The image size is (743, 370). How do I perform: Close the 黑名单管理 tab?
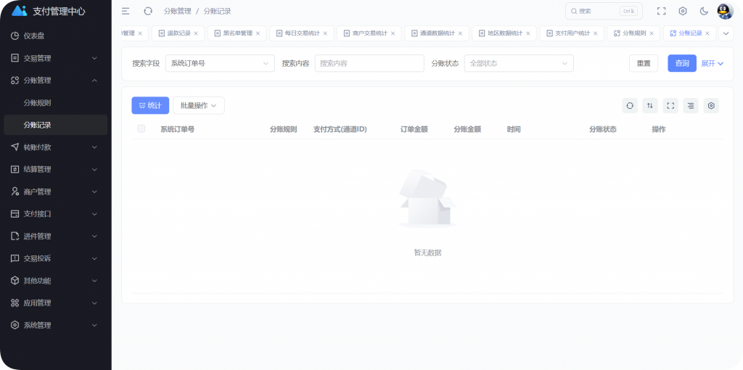click(x=258, y=33)
